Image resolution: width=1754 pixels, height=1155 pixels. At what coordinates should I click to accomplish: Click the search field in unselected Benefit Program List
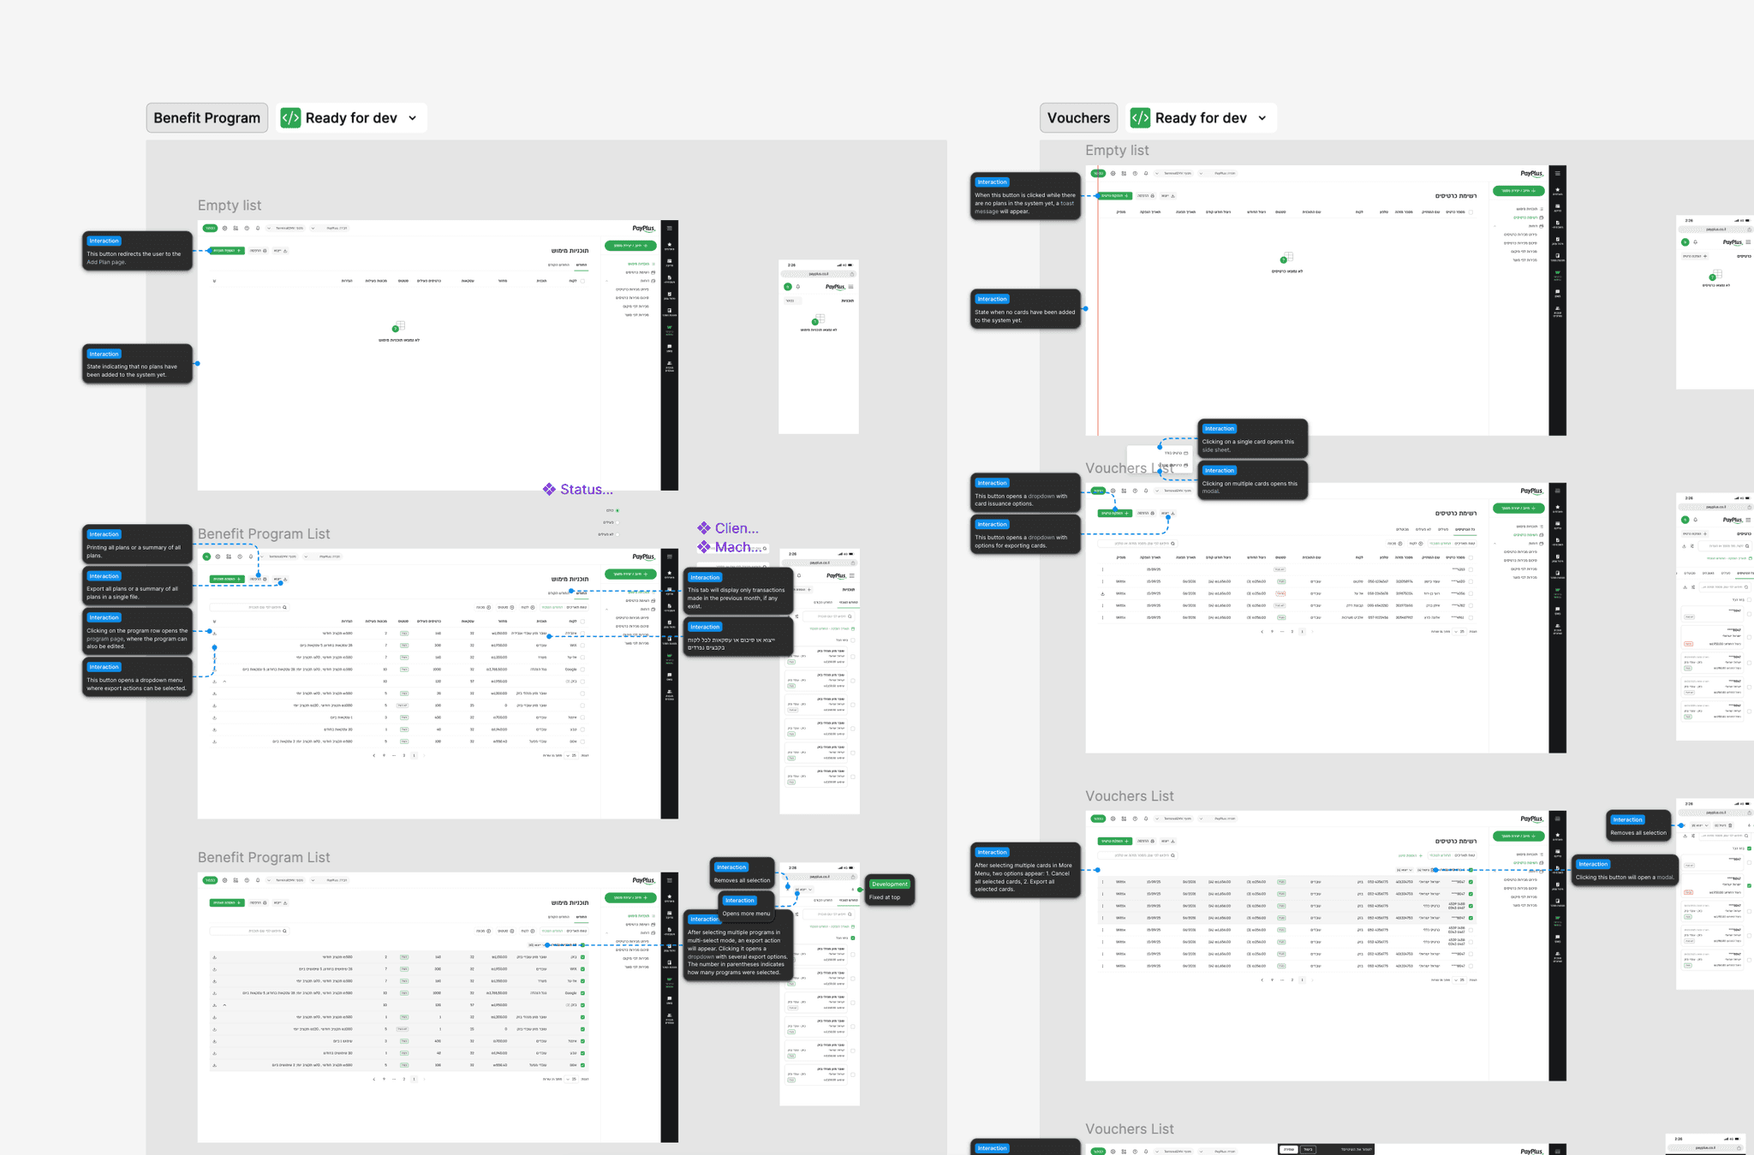[x=249, y=607]
